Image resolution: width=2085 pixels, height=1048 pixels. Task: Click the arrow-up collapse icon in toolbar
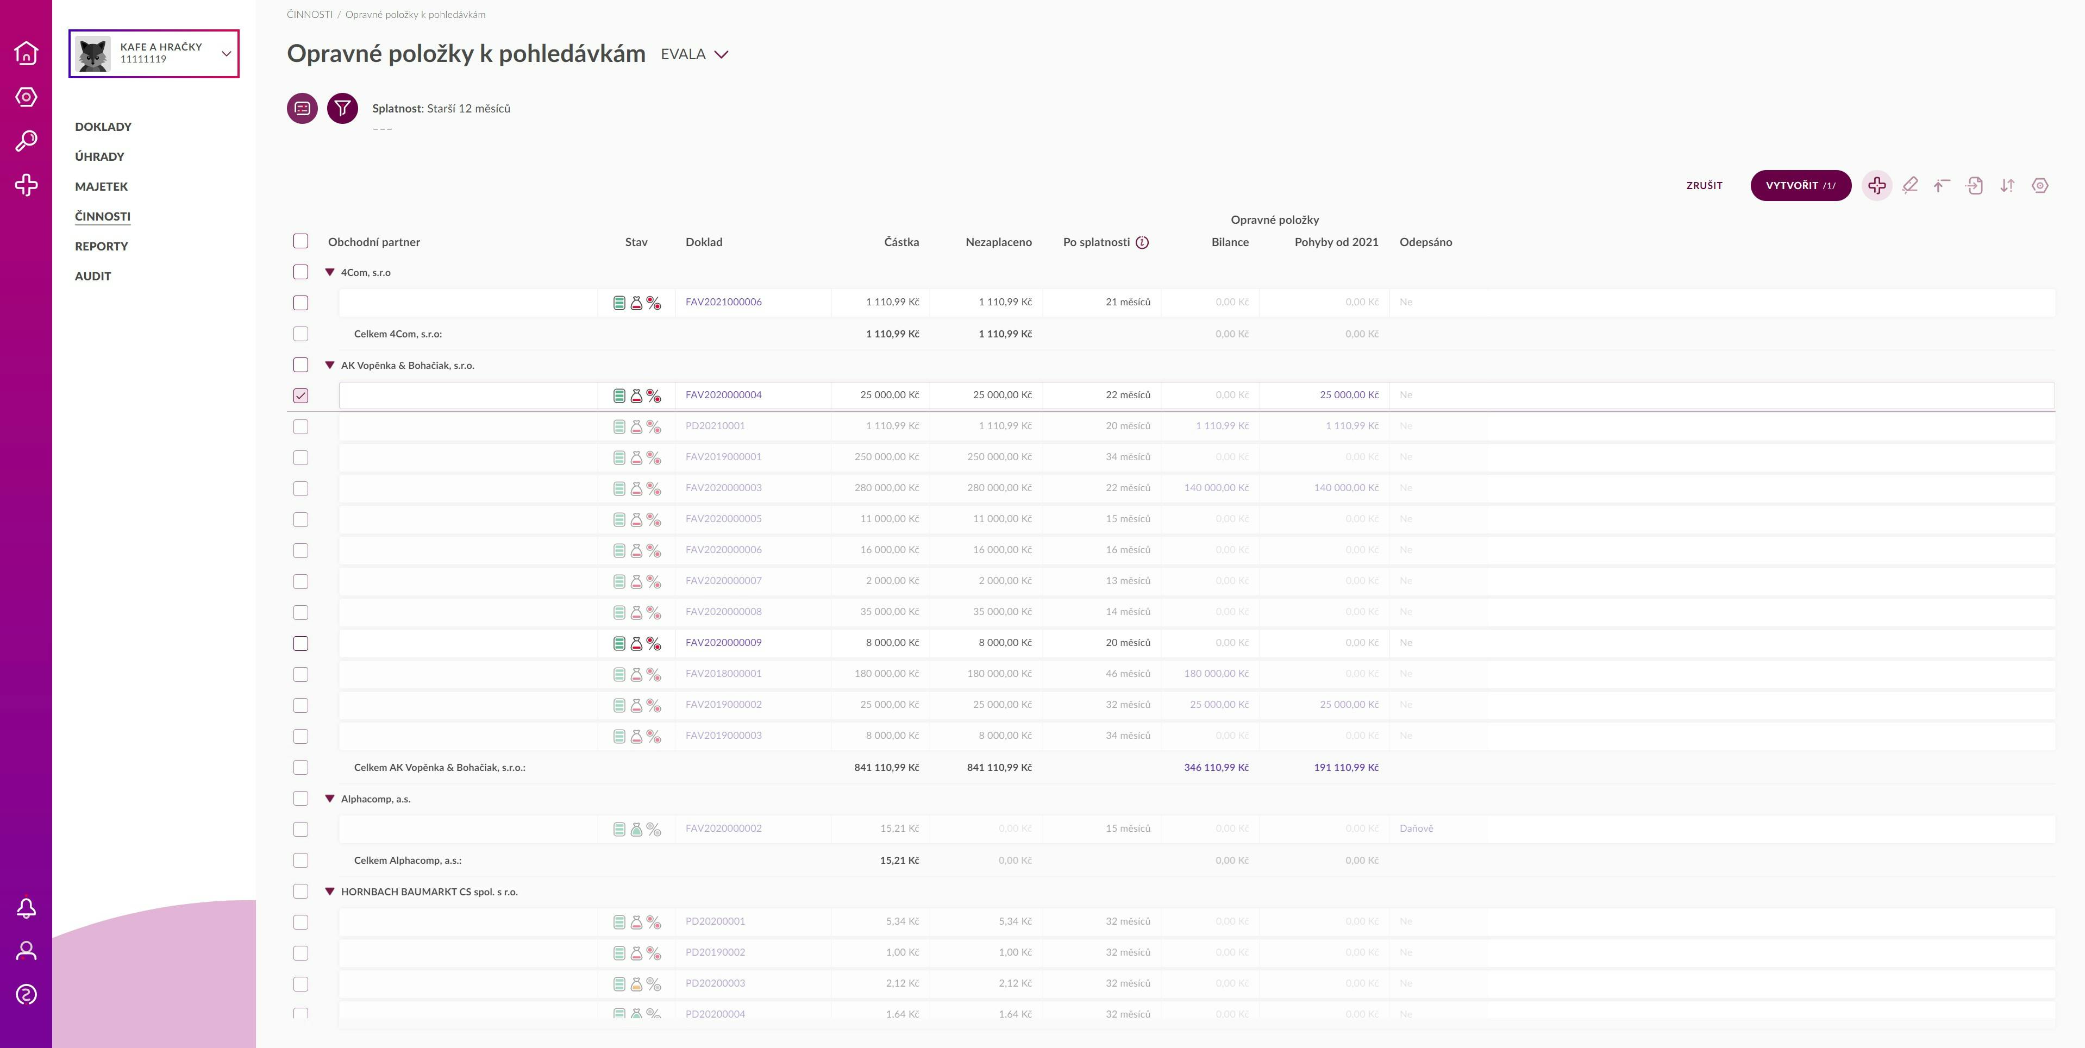point(1942,185)
